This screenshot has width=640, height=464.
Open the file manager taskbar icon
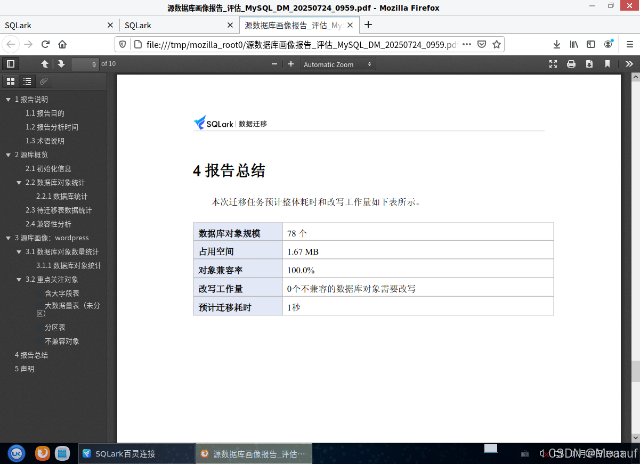(62, 453)
